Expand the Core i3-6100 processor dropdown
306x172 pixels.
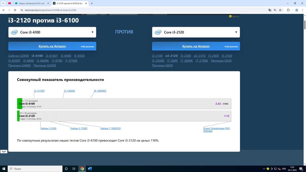pyautogui.click(x=52, y=32)
